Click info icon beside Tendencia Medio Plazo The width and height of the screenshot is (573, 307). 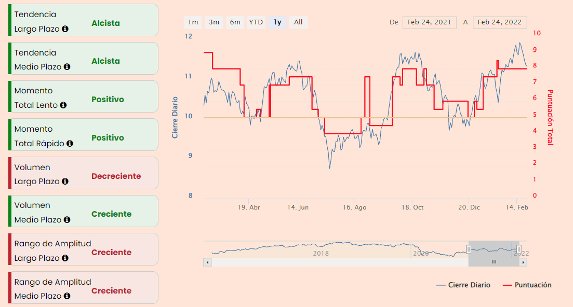coord(67,67)
